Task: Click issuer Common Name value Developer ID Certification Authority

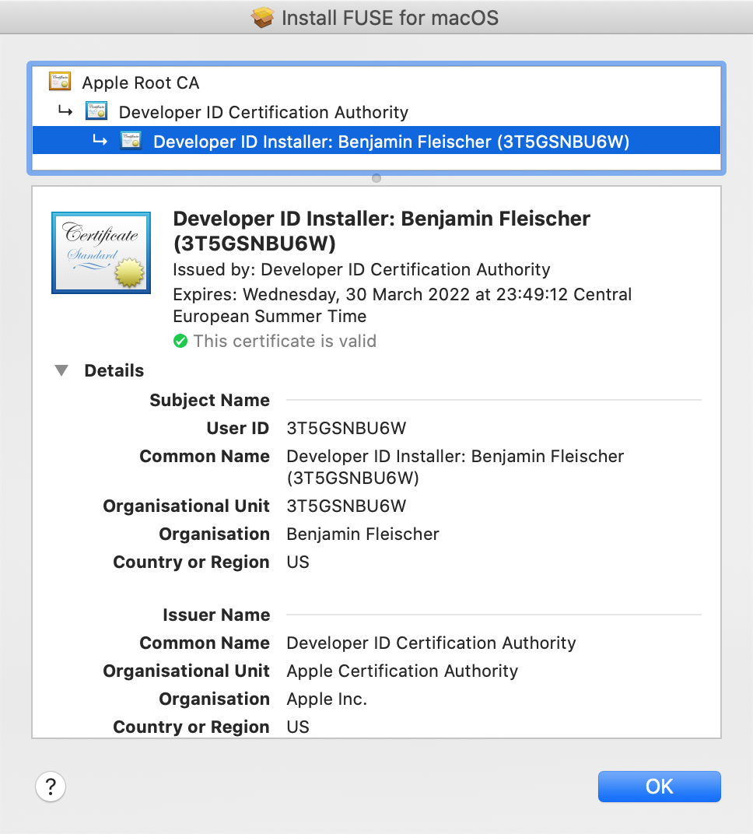Action: pos(431,643)
